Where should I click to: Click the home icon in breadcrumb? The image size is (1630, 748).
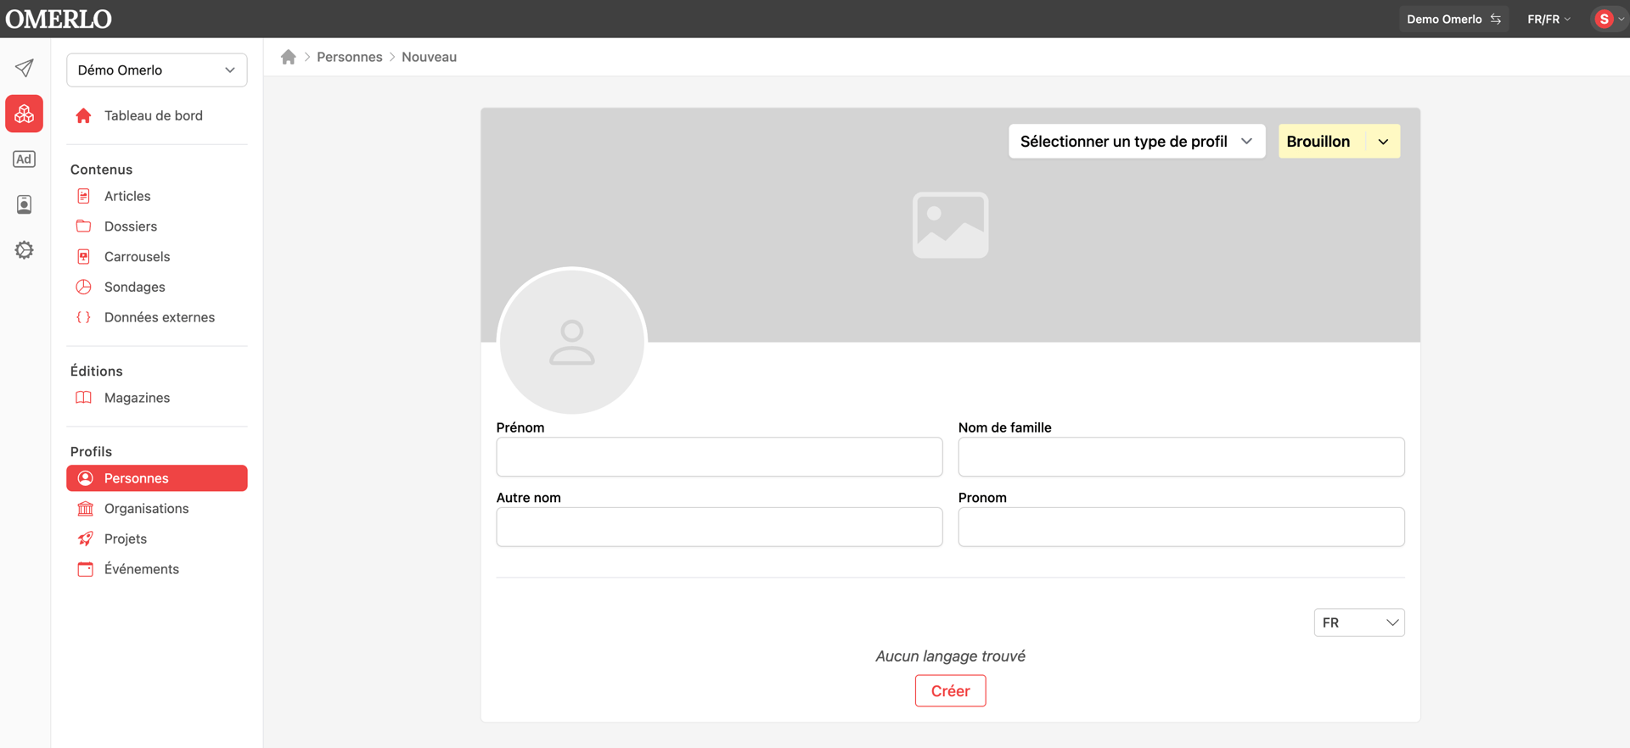coord(289,57)
